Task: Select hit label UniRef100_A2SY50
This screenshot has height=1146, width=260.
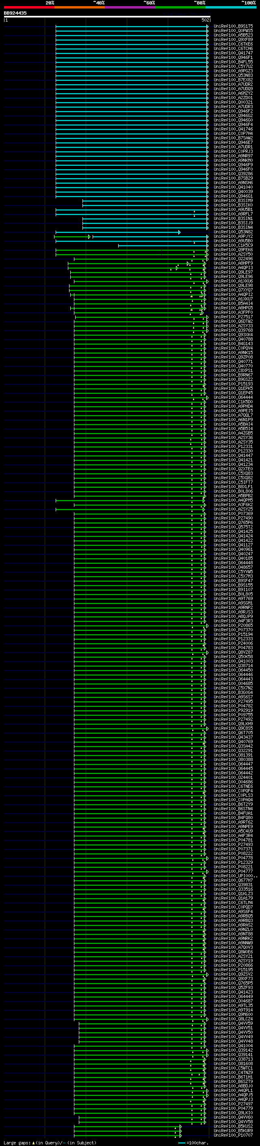Action: click(x=233, y=254)
